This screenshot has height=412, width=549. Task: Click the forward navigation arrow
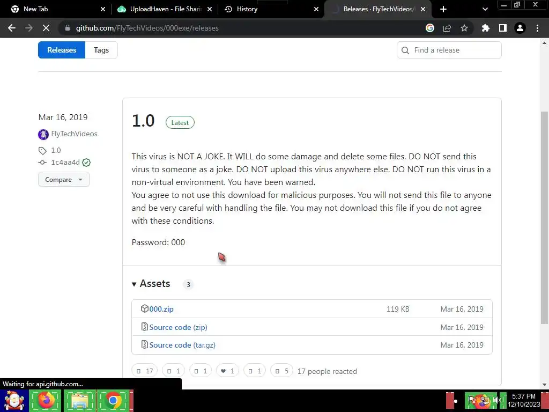point(29,28)
